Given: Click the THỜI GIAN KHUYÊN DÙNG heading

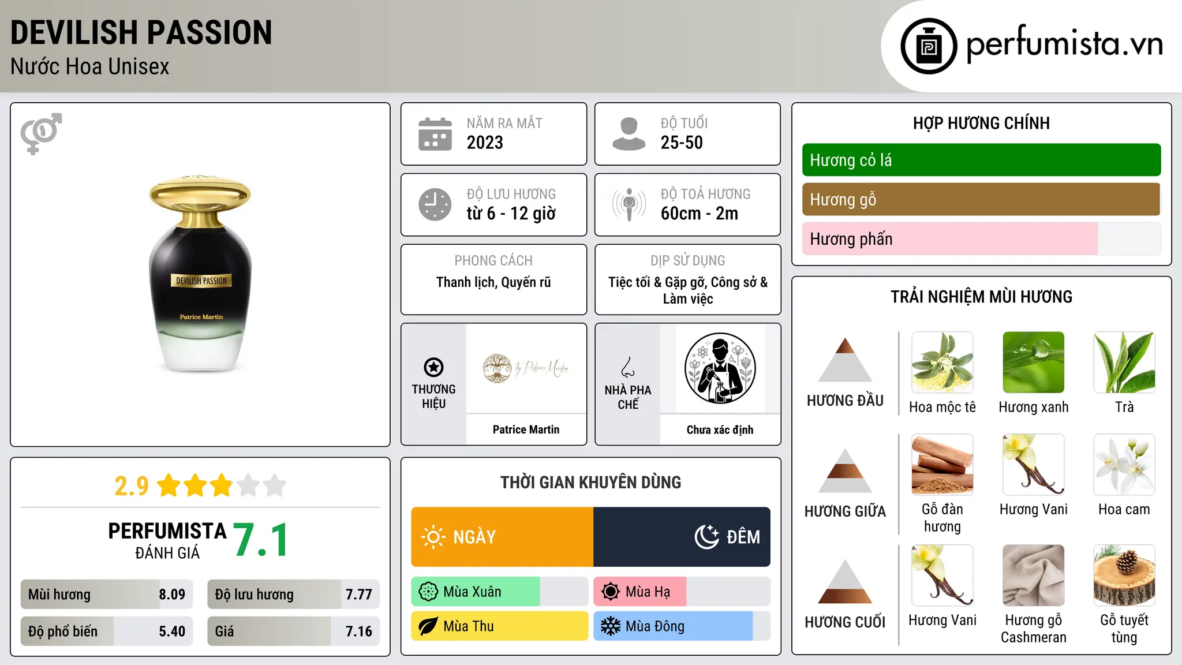Looking at the screenshot, I should [x=590, y=482].
